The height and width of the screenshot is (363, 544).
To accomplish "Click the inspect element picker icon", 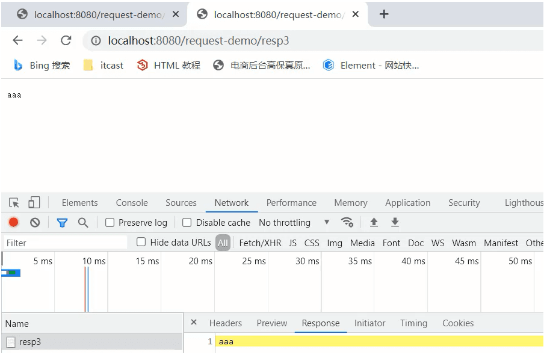I will 14,203.
